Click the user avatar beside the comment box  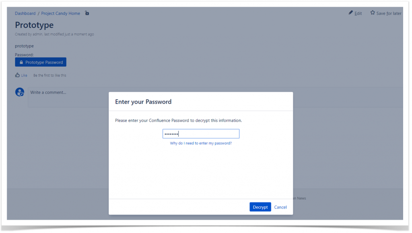tap(20, 92)
